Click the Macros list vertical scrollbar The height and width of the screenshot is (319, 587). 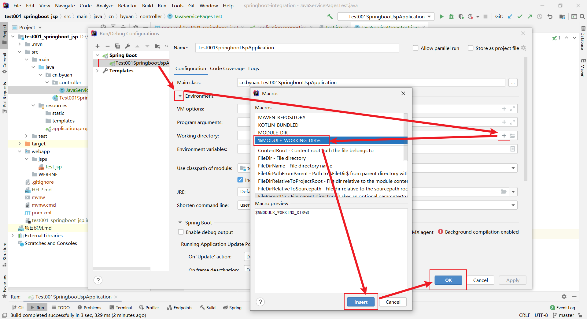405,137
